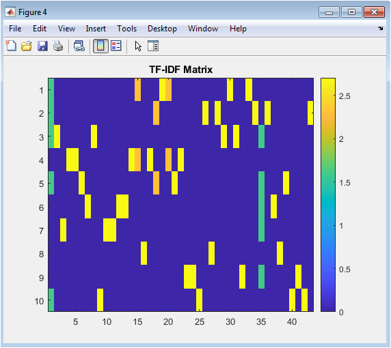Open the Help menu
Viewport: 391px width, 348px height.
[238, 29]
